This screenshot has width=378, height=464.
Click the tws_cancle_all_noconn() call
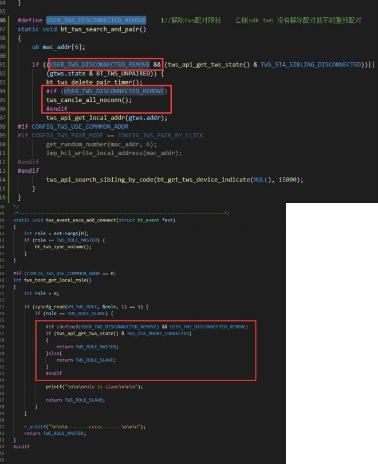(89, 100)
